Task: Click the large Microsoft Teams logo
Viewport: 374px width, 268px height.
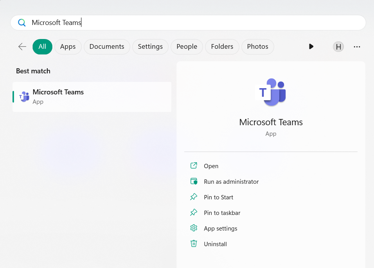Action: point(271,92)
